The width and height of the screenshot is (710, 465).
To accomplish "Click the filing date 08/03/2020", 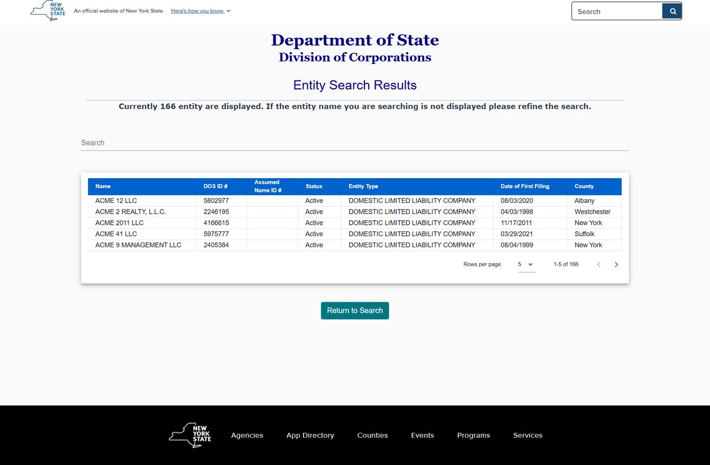I will click(x=517, y=201).
